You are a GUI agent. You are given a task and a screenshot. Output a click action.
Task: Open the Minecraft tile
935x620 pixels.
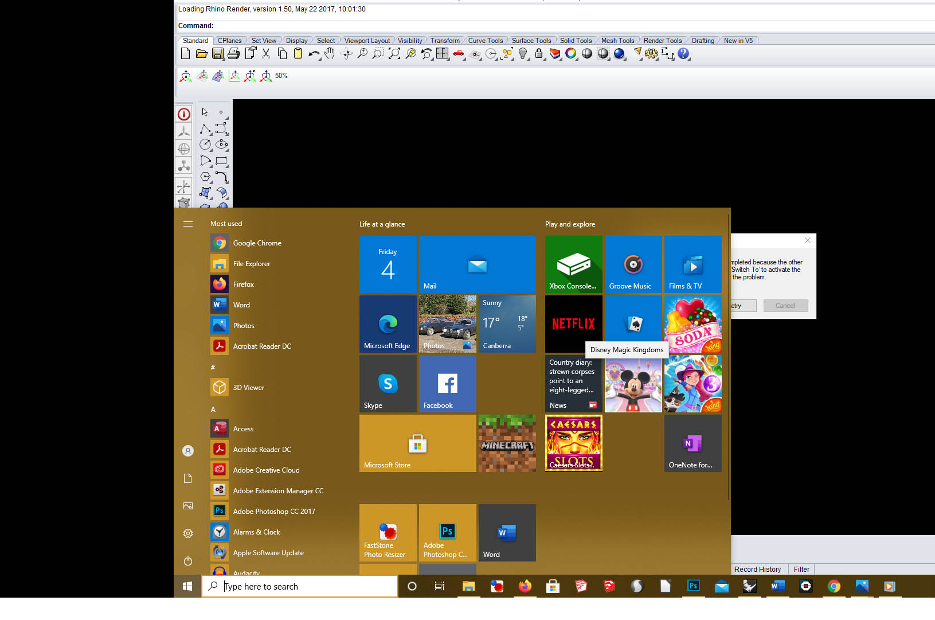coord(507,443)
